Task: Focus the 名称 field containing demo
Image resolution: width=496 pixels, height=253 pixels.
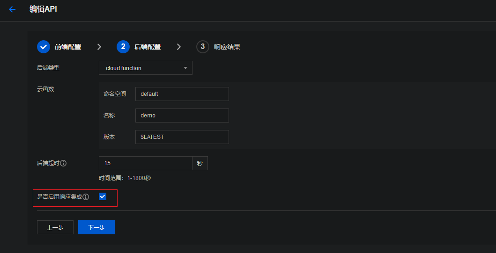Action: [182, 116]
